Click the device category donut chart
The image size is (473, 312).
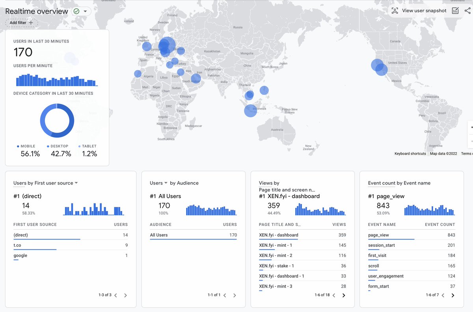pos(57,120)
